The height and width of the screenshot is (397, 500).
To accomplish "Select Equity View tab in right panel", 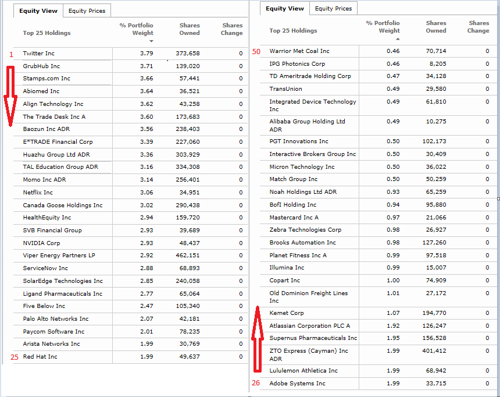I will tap(285, 9).
